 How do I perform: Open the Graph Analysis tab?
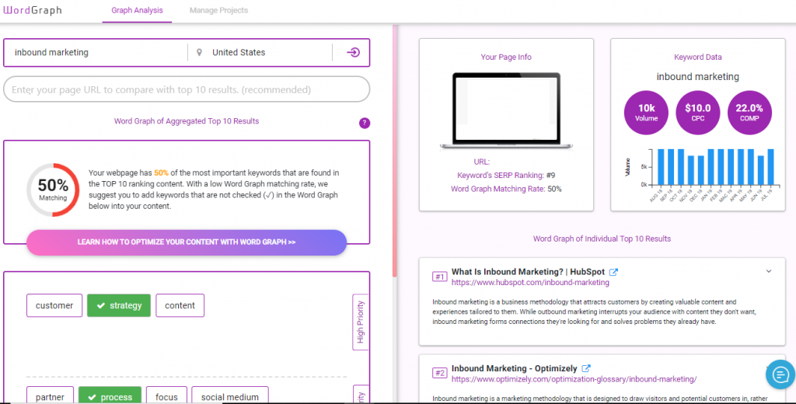(137, 10)
